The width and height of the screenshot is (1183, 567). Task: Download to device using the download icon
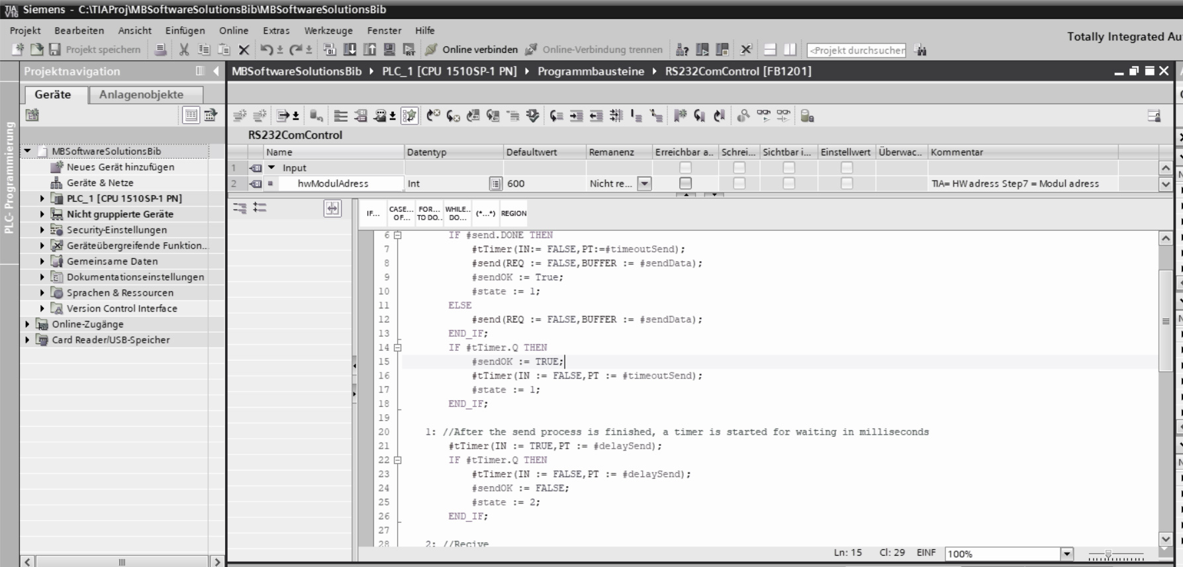pos(350,50)
